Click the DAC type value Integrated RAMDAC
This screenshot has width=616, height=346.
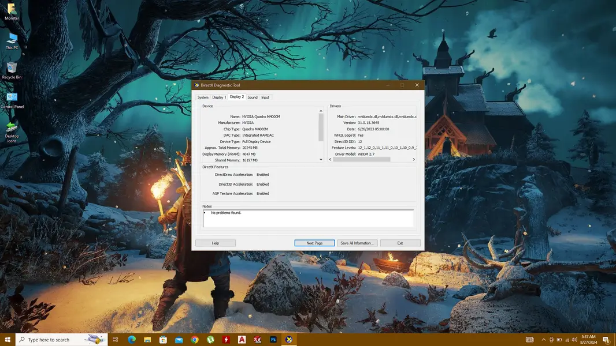pos(258,135)
